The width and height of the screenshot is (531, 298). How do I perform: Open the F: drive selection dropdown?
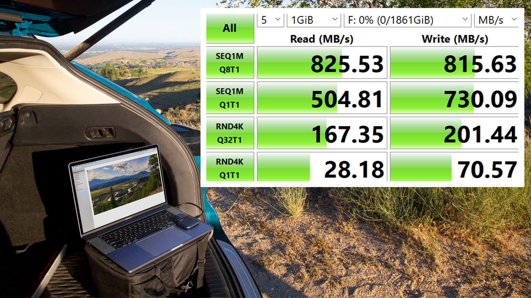coord(407,20)
